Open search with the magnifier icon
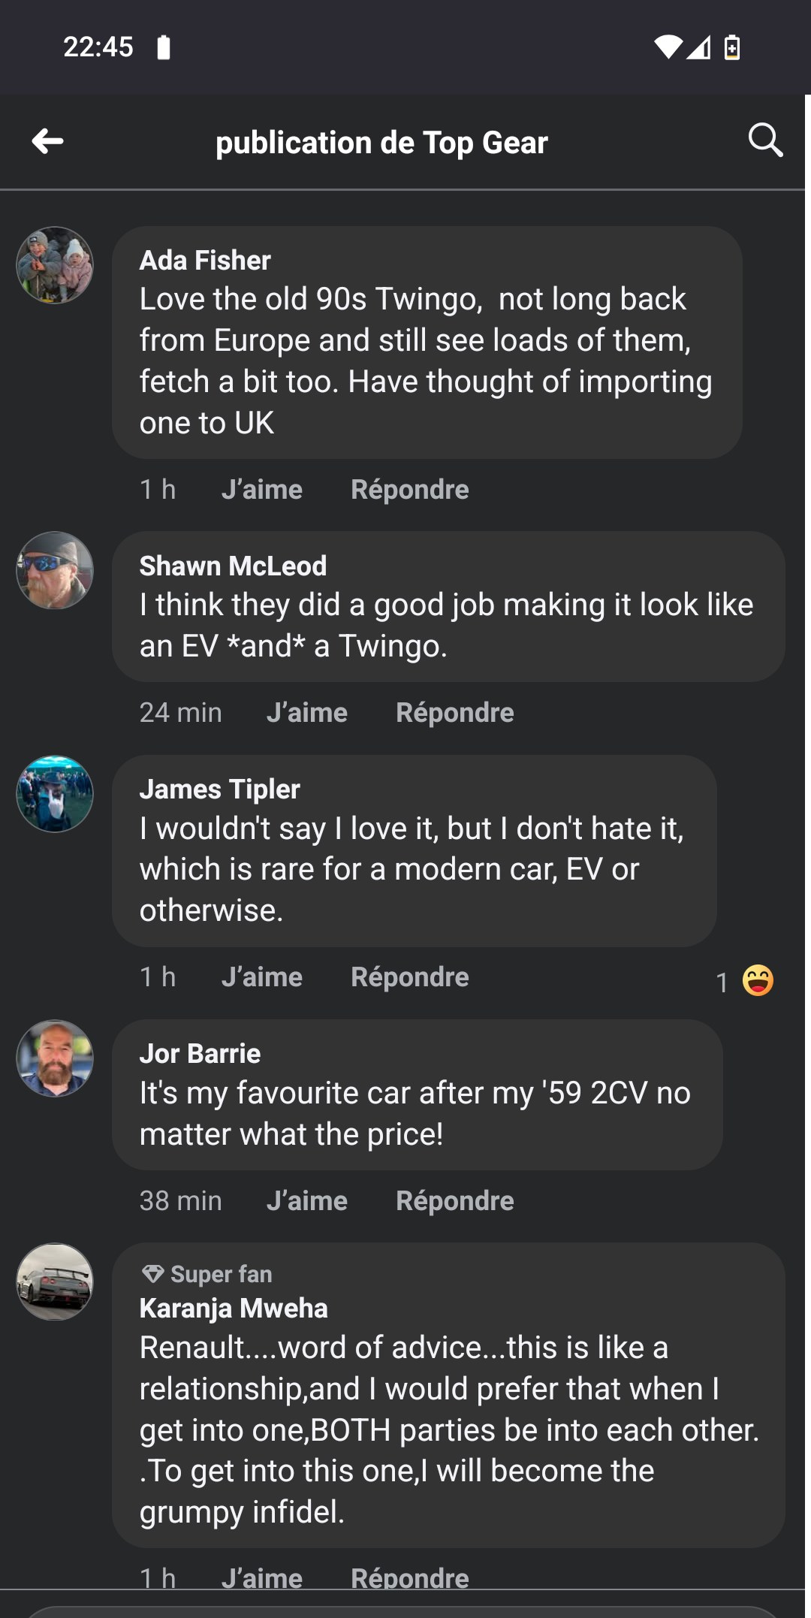This screenshot has width=811, height=1618. 765,140
